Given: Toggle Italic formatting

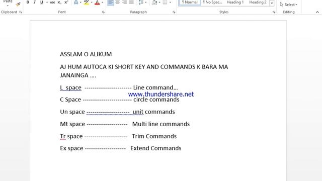Looking at the screenshot, I should [35, 2].
